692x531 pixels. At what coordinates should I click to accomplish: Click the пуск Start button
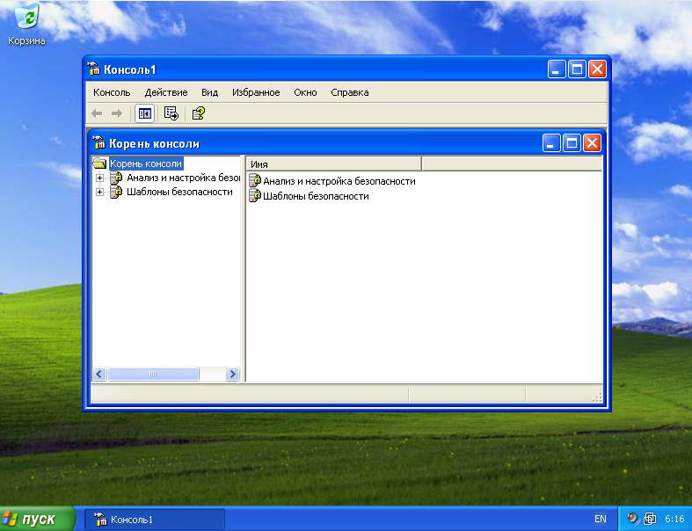pyautogui.click(x=37, y=519)
